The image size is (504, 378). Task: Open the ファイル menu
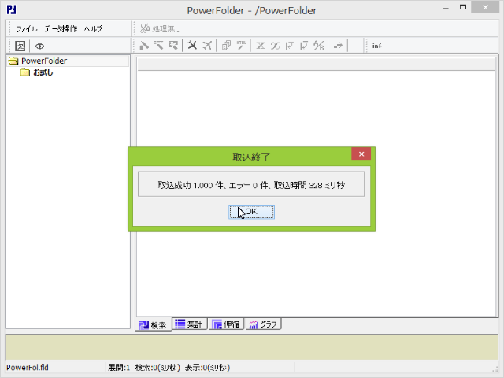(27, 29)
